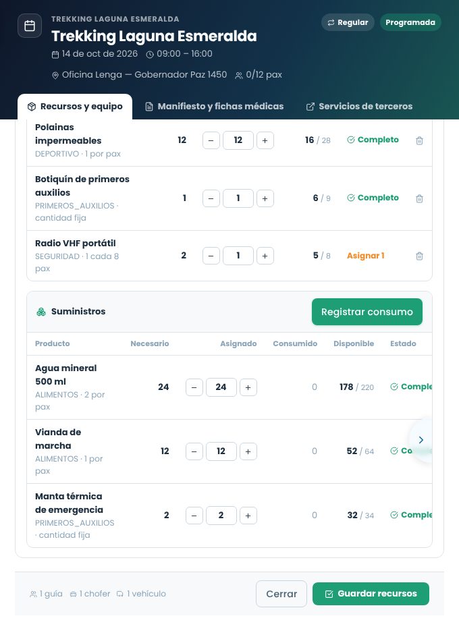Edit the Agua mineral assigned field
The height and width of the screenshot is (637, 459).
[221, 387]
